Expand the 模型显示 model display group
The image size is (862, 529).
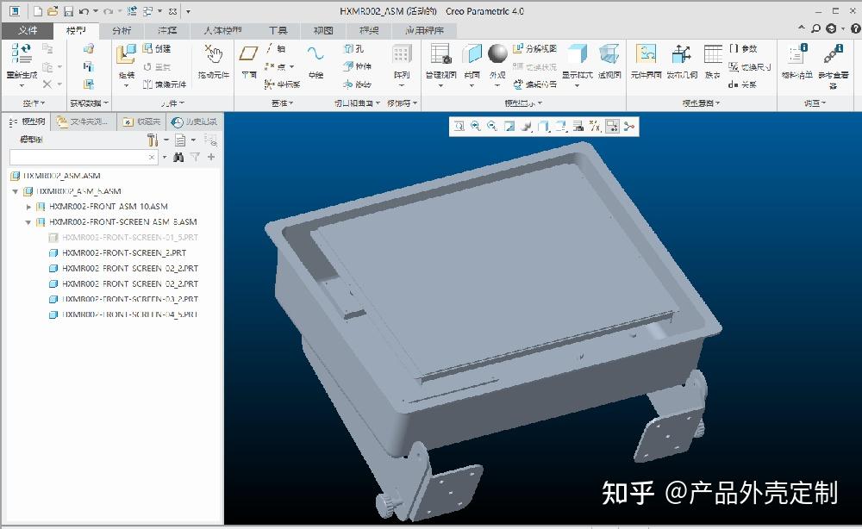tap(523, 103)
